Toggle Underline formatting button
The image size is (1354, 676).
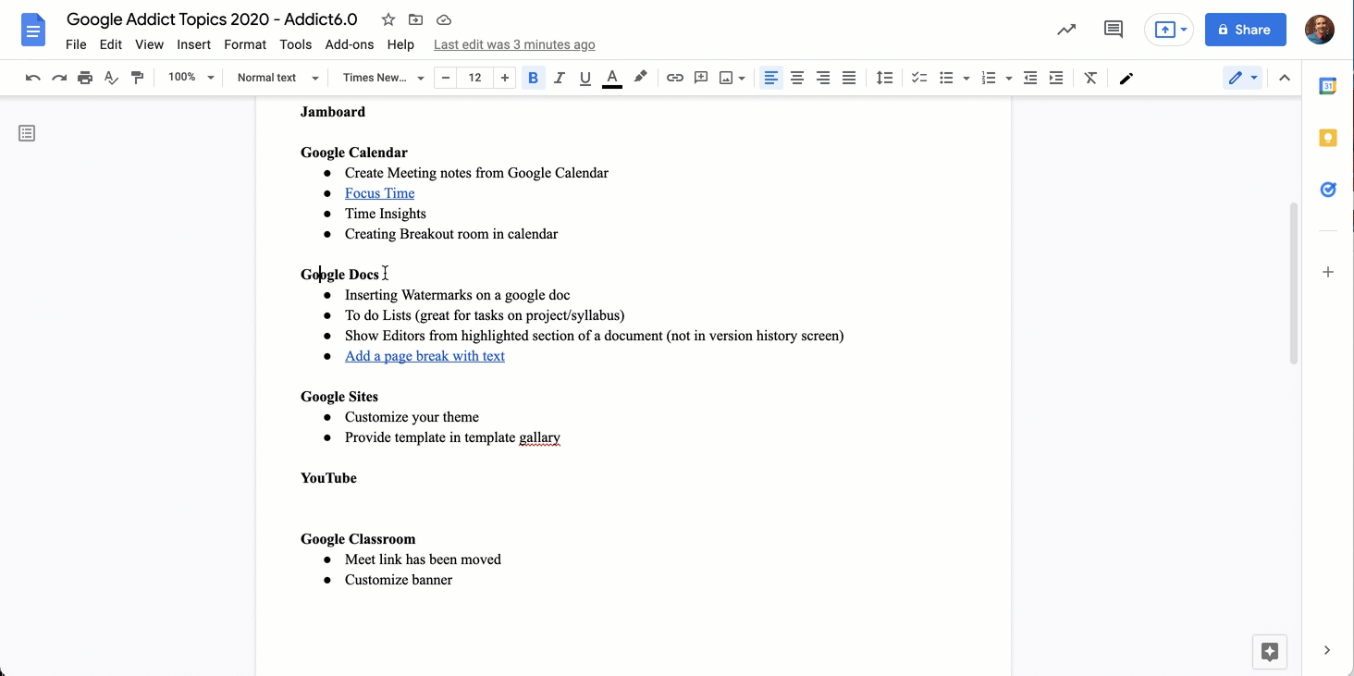[585, 78]
